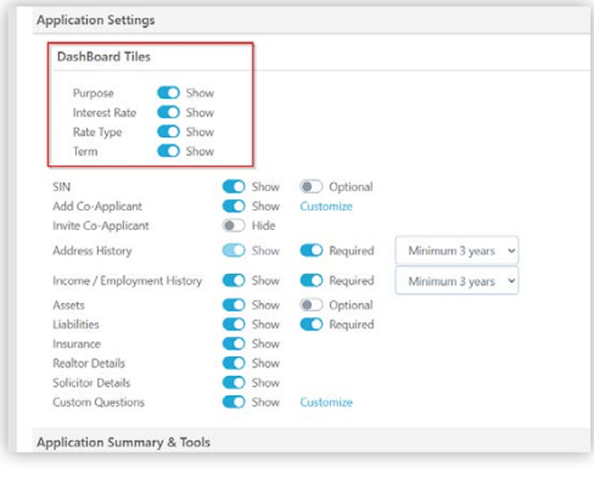Enable the Invite Co-Applicant toggle
The image size is (594, 483).
click(x=234, y=226)
